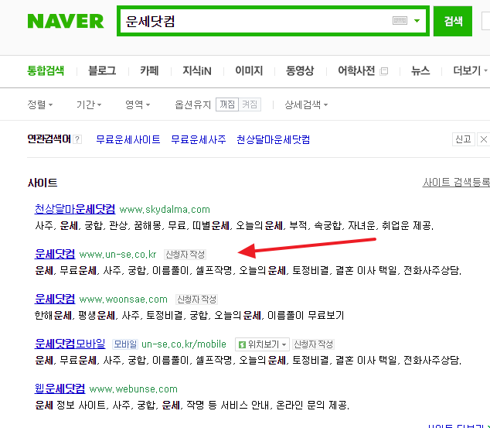This screenshot has height=428, width=490.
Task: Click the un-se.co.kr/mobile URL
Action: [184, 344]
